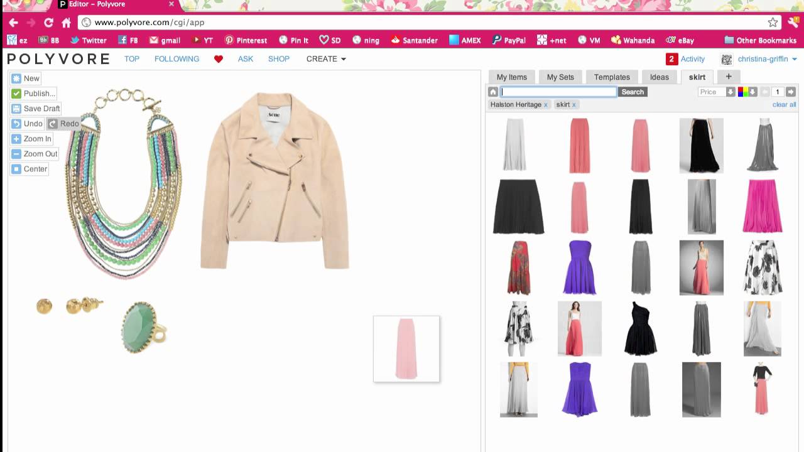Click the red heart likes icon
Viewport: 804px width, 452px height.
point(219,59)
